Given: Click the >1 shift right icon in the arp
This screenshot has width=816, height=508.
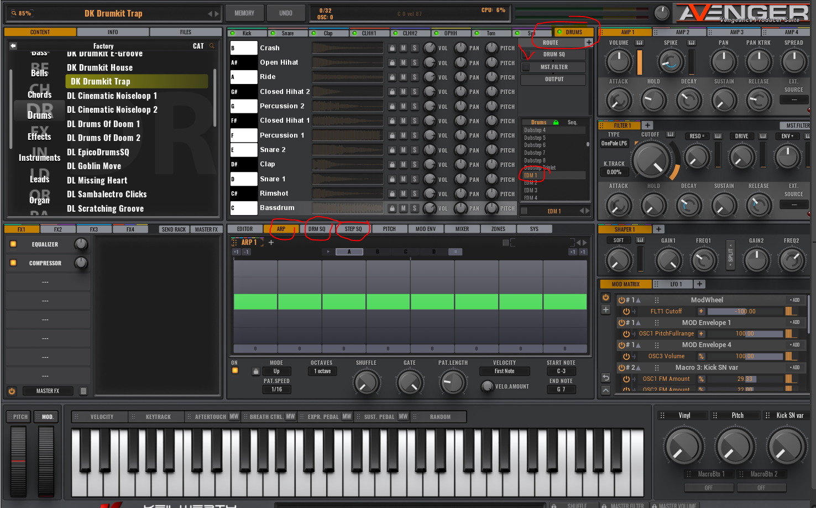Looking at the screenshot, I should click(583, 252).
